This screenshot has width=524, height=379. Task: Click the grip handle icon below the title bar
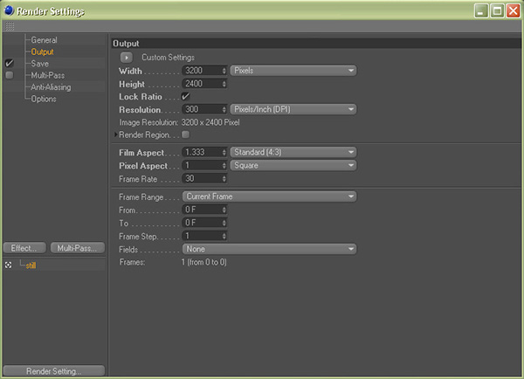[x=10, y=27]
